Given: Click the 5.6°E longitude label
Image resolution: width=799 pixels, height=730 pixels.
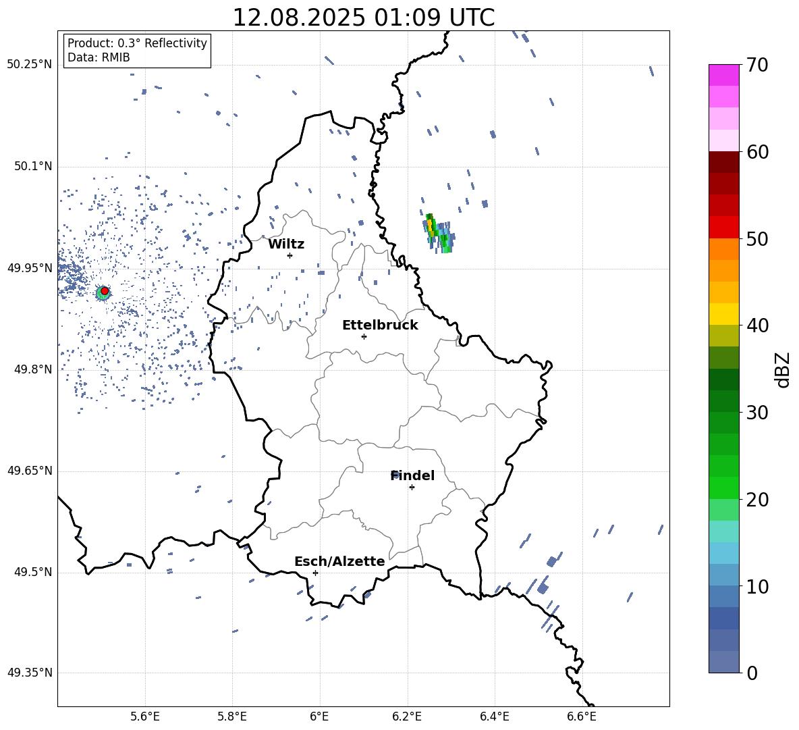Looking at the screenshot, I should 144,716.
